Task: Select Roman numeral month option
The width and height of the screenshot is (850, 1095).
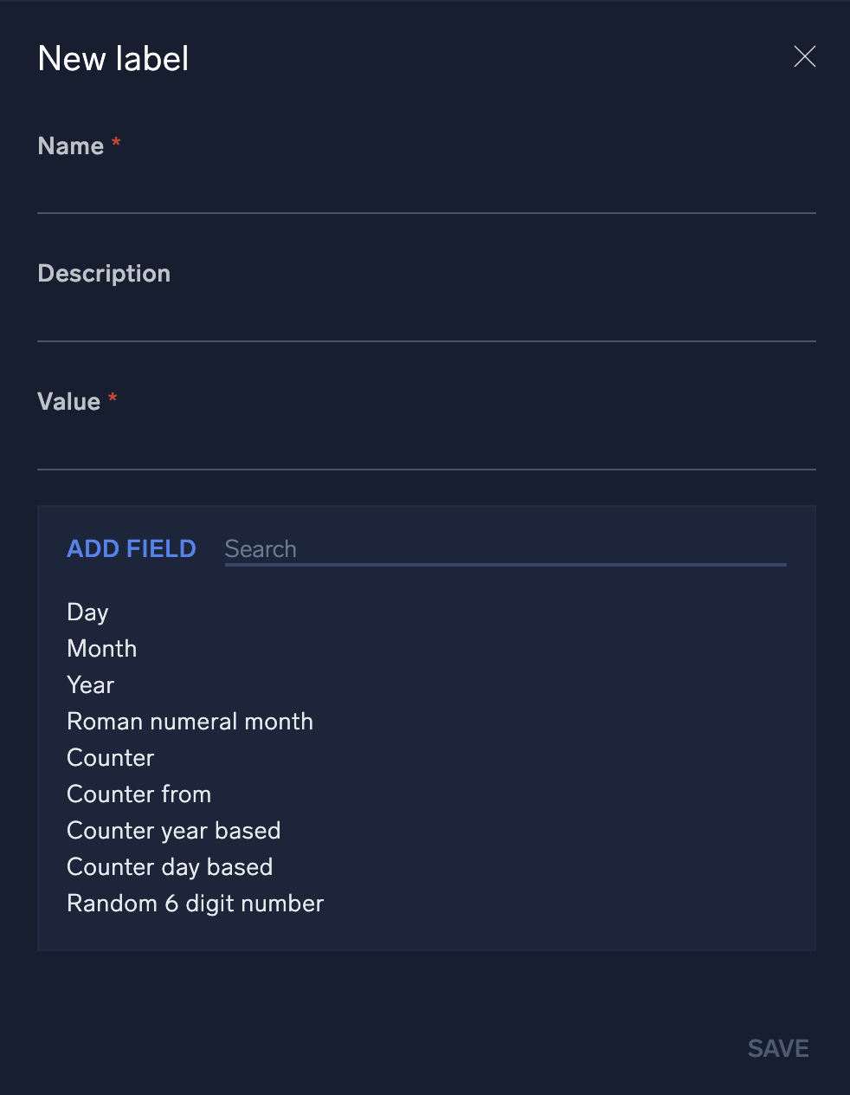Action: [190, 721]
